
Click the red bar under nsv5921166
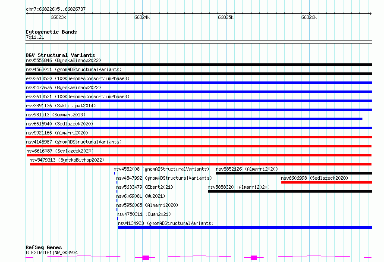(198, 137)
